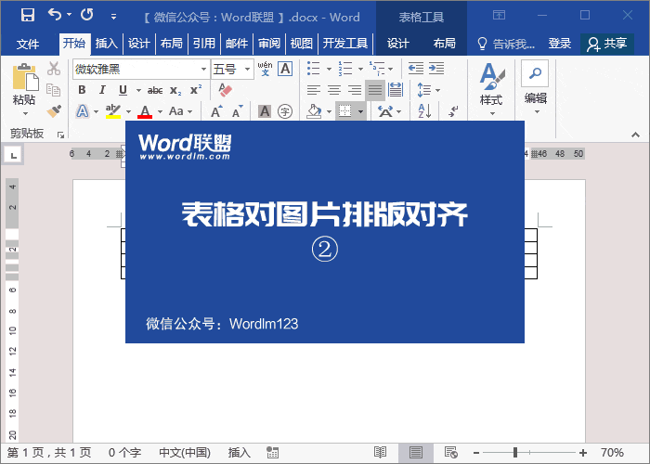Image resolution: width=650 pixels, height=464 pixels.
Task: Open the 视图 tab
Action: click(302, 43)
